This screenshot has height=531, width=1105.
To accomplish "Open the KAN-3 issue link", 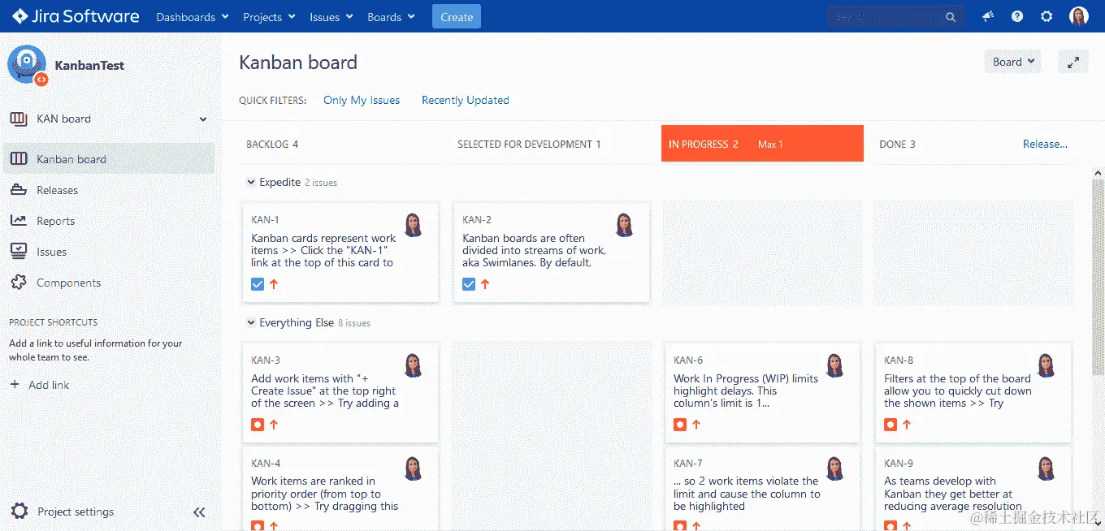I will (x=266, y=360).
